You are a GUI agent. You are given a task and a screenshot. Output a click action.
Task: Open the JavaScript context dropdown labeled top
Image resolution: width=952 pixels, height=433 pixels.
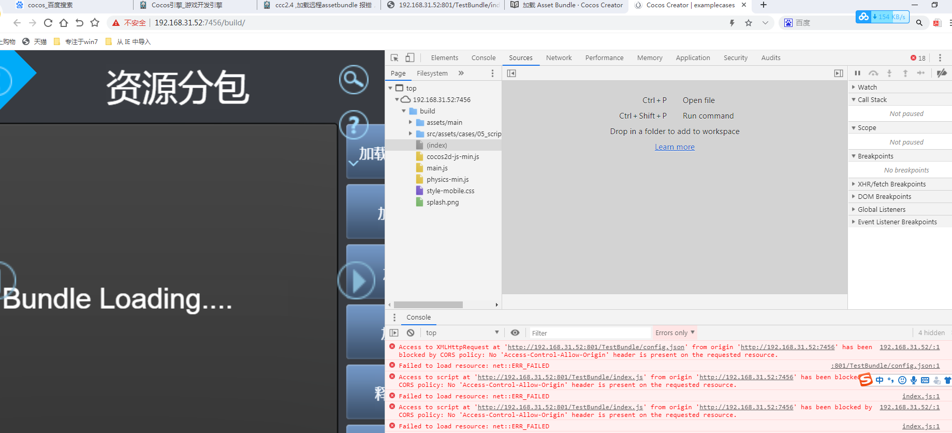462,333
